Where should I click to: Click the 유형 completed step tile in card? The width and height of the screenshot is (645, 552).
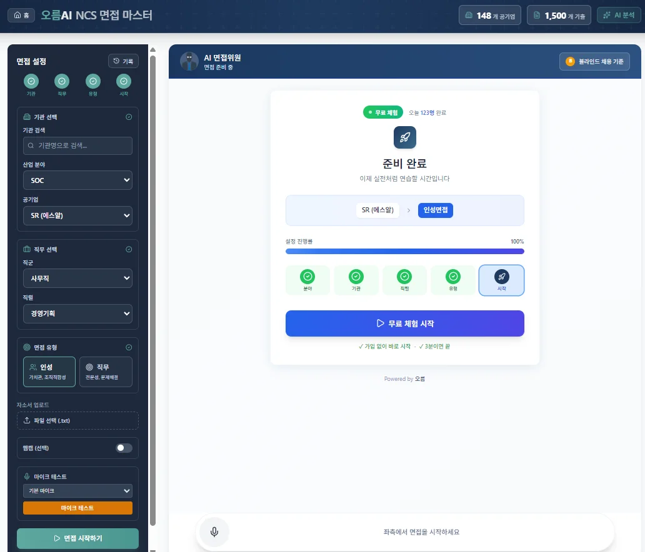453,280
